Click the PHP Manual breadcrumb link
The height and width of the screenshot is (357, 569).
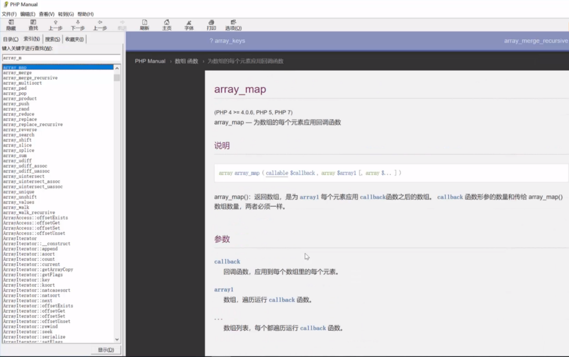pos(150,61)
